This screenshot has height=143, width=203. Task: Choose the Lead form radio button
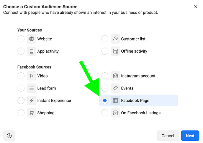(x=21, y=88)
